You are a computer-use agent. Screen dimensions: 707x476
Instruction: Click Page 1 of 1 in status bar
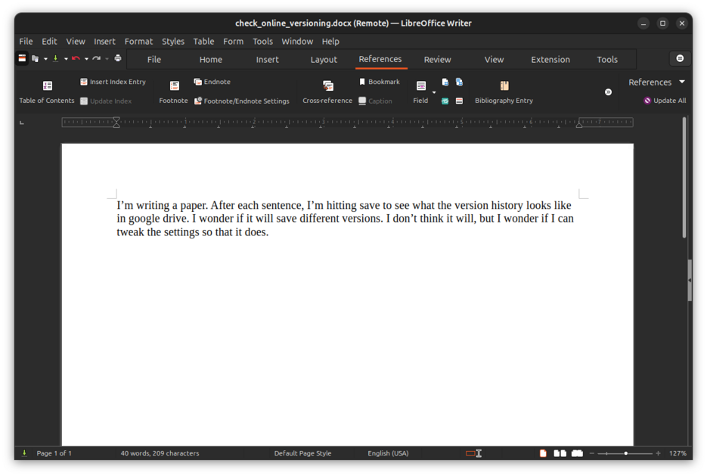coord(54,453)
